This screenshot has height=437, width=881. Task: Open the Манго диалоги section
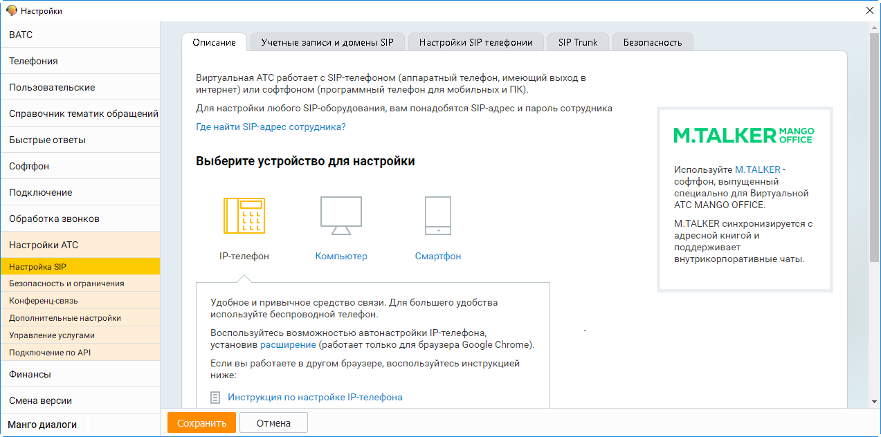[x=80, y=425]
